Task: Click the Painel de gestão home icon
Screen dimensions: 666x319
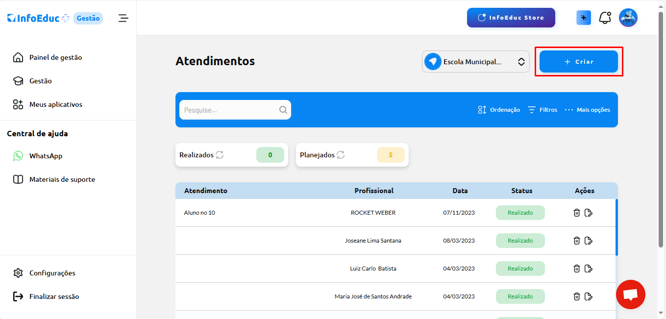Action: click(18, 57)
